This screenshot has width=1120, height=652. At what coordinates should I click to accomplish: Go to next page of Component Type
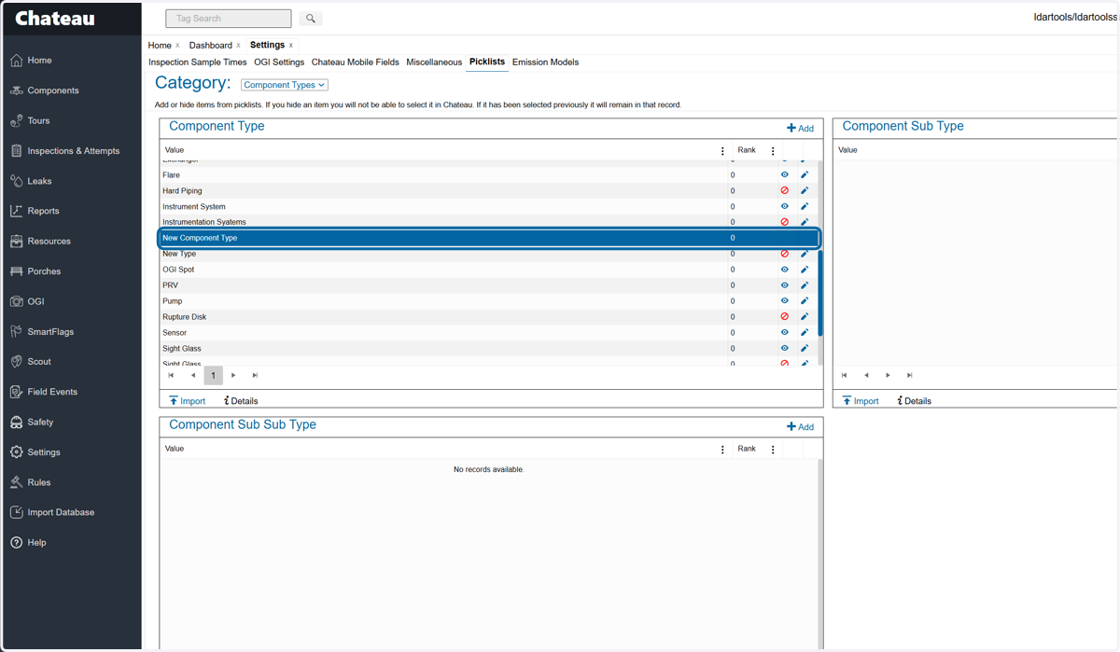click(x=233, y=375)
